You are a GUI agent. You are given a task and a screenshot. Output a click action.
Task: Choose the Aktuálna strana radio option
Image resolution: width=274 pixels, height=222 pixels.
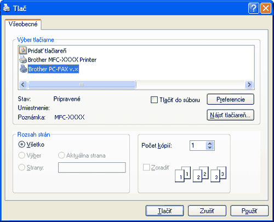(x=61, y=156)
